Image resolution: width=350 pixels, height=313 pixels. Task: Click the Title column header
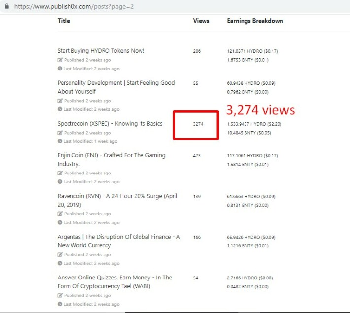click(x=64, y=21)
